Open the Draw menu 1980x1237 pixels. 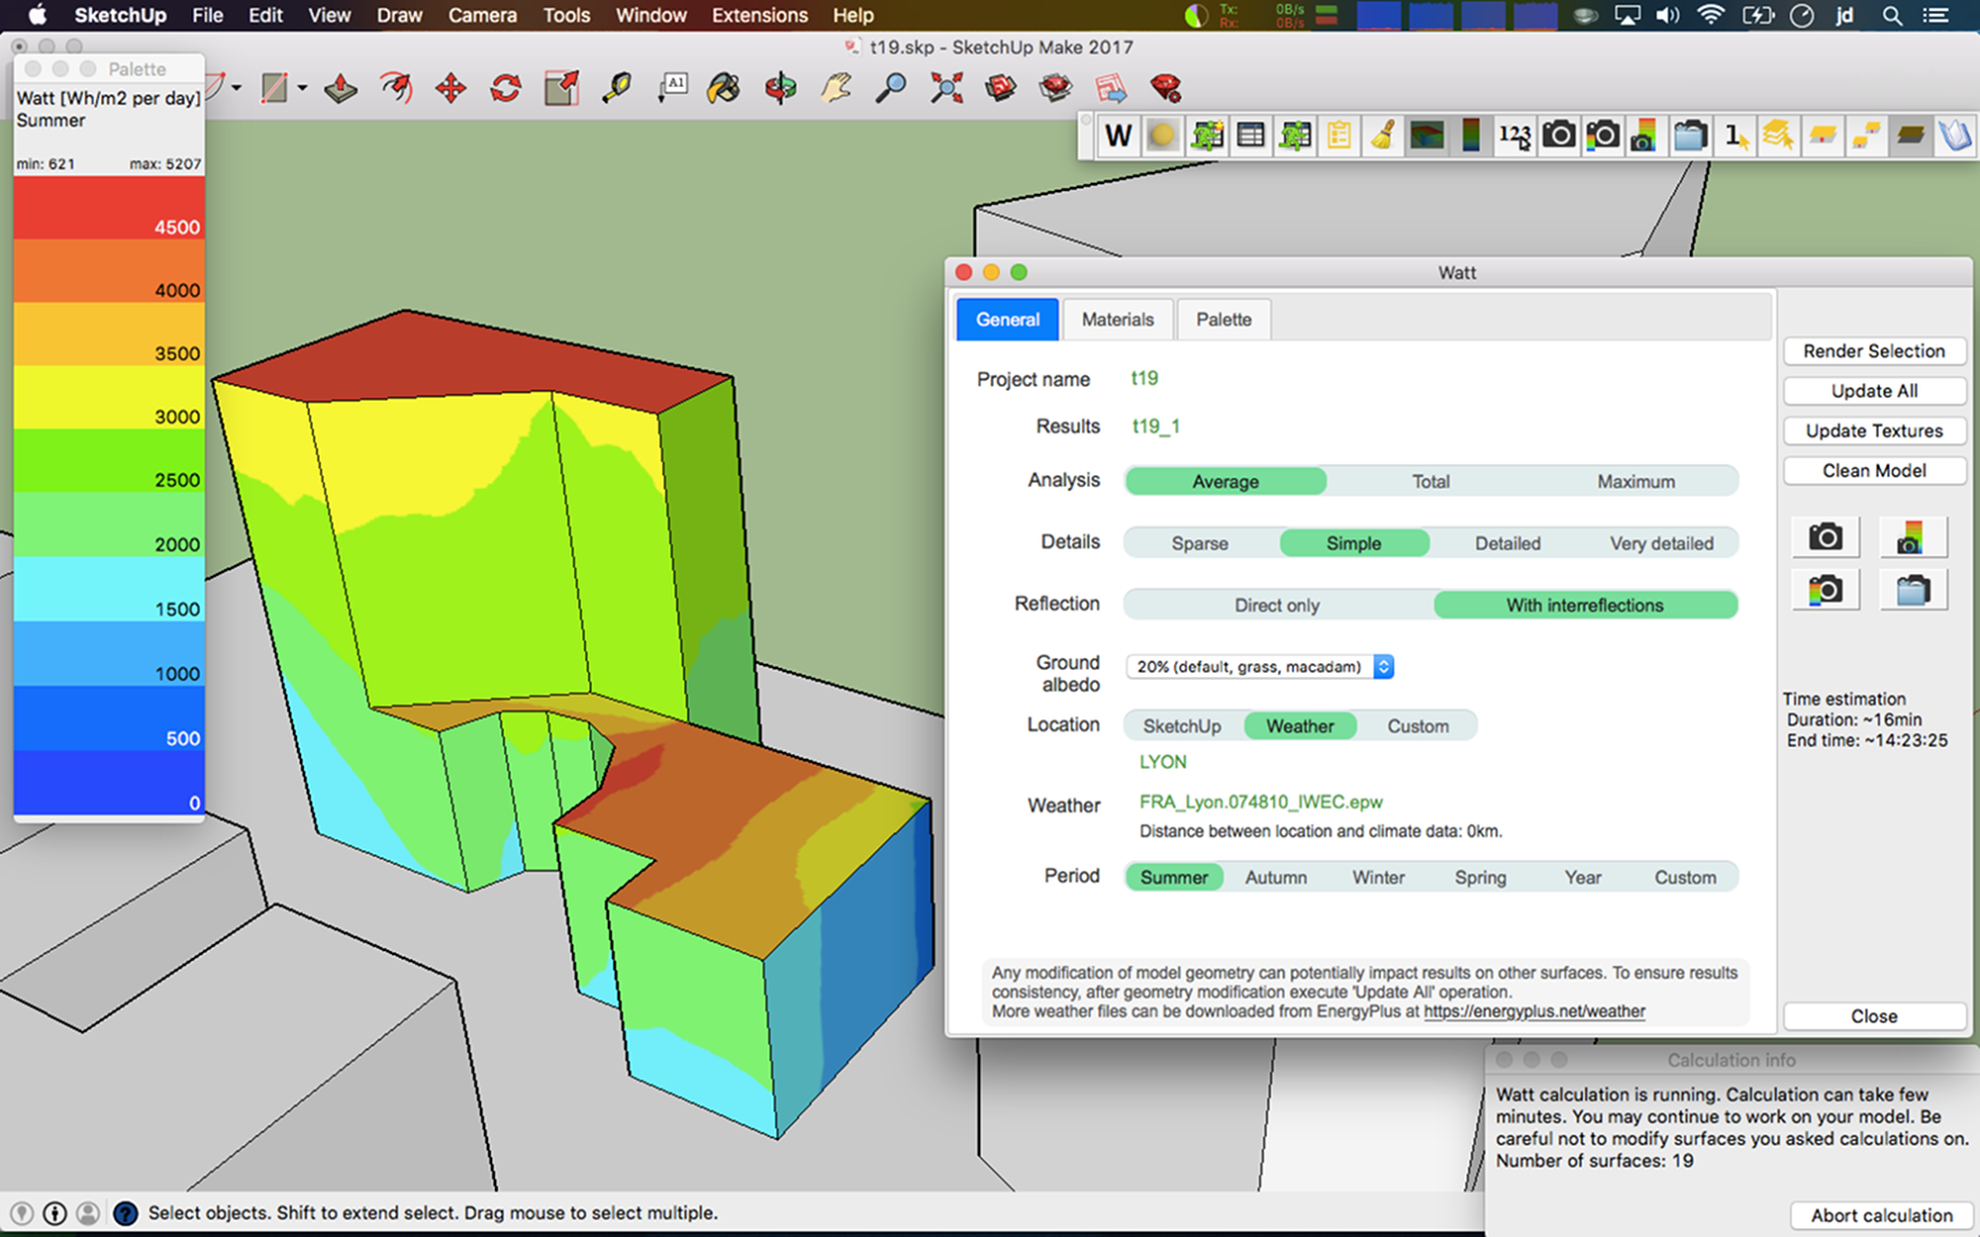point(399,16)
